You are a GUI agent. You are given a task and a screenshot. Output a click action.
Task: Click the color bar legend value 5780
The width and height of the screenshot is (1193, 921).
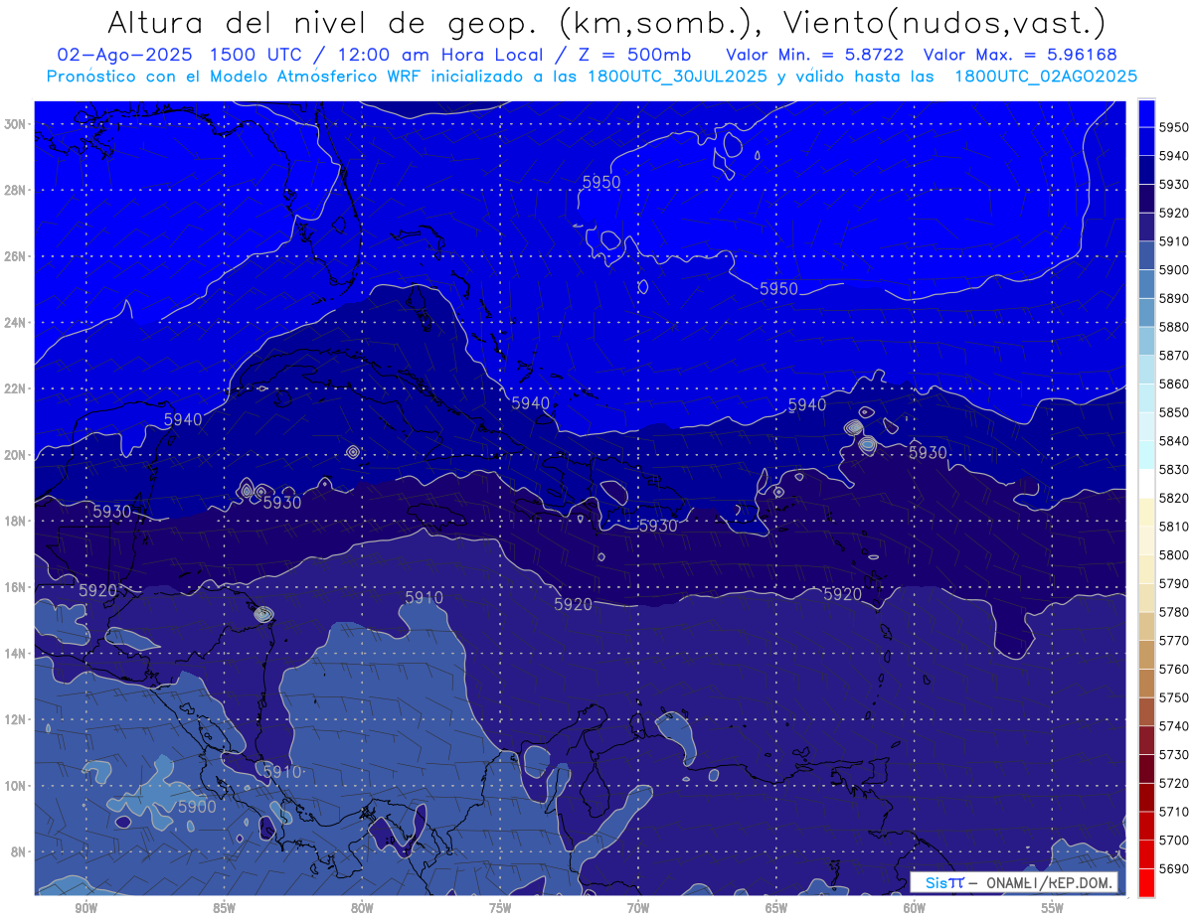tap(1174, 612)
